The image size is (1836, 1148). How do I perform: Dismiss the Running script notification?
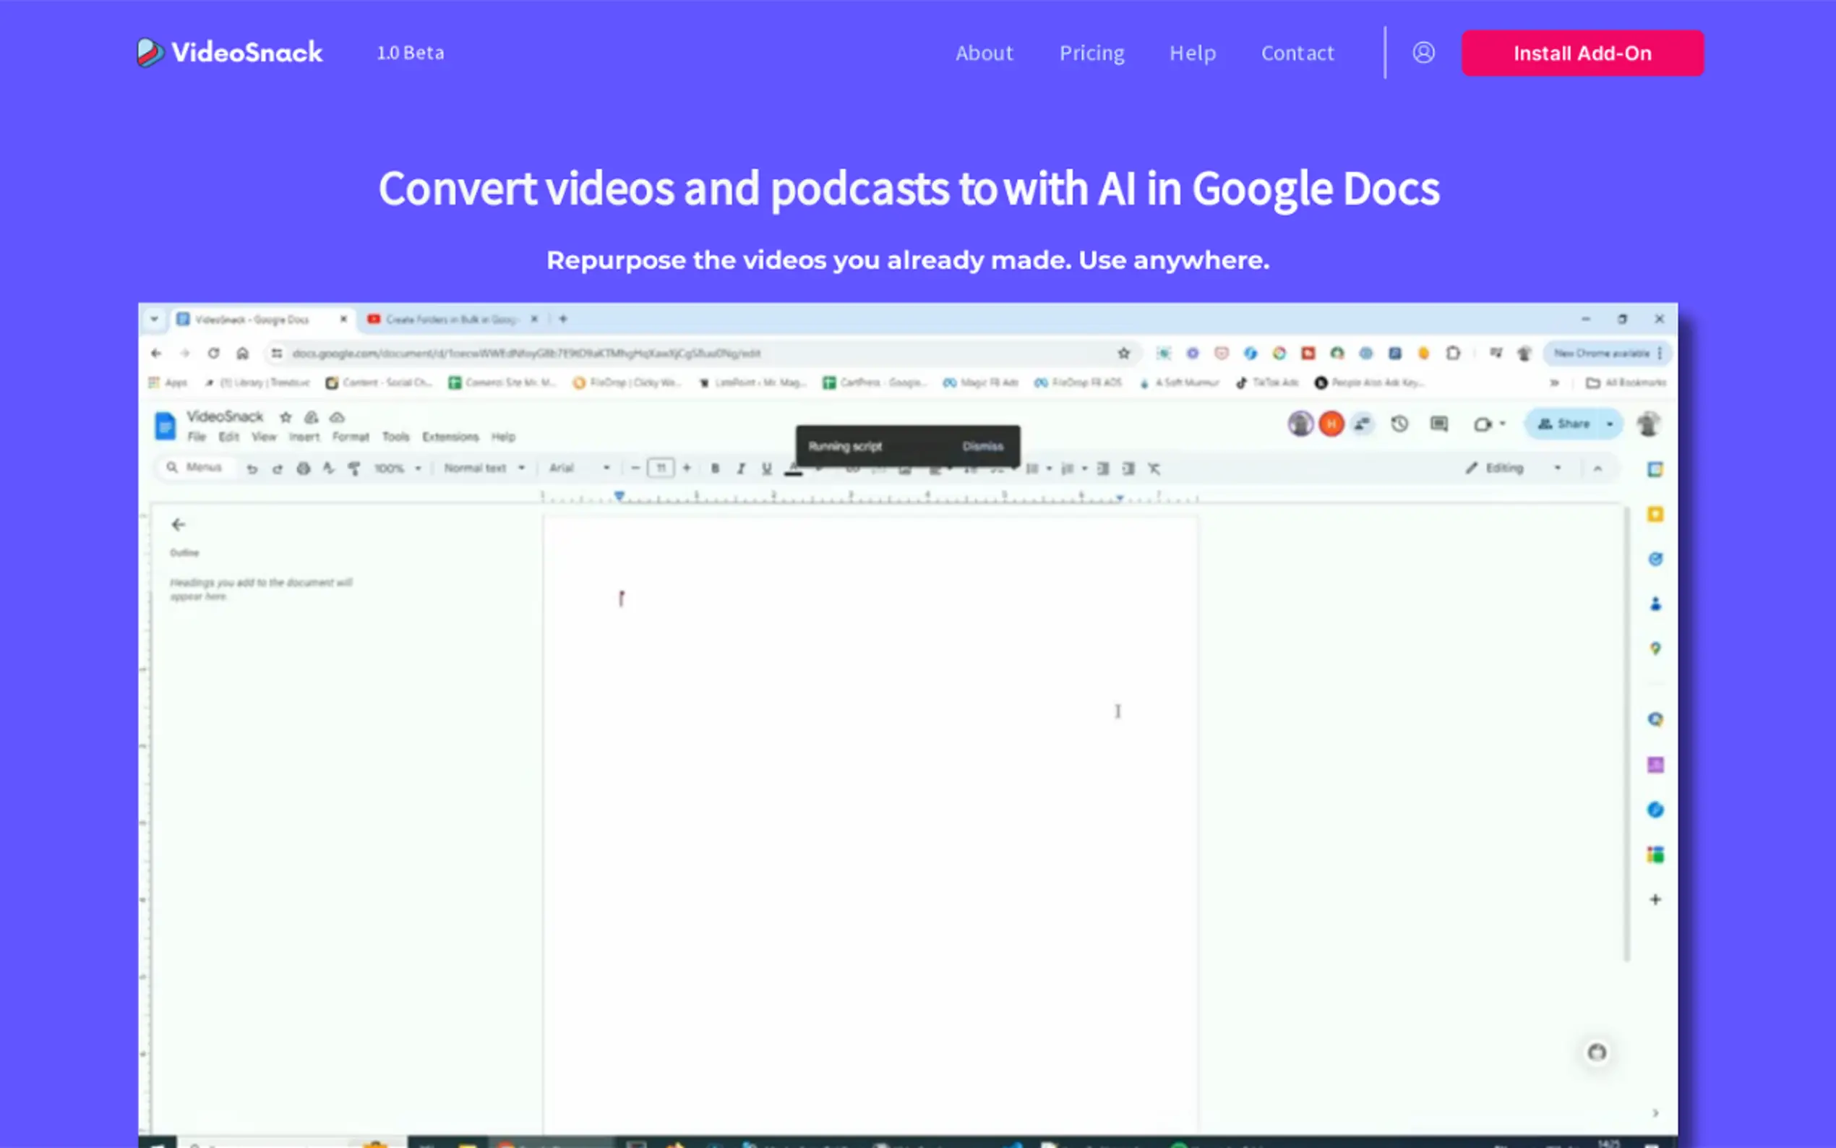[982, 447]
